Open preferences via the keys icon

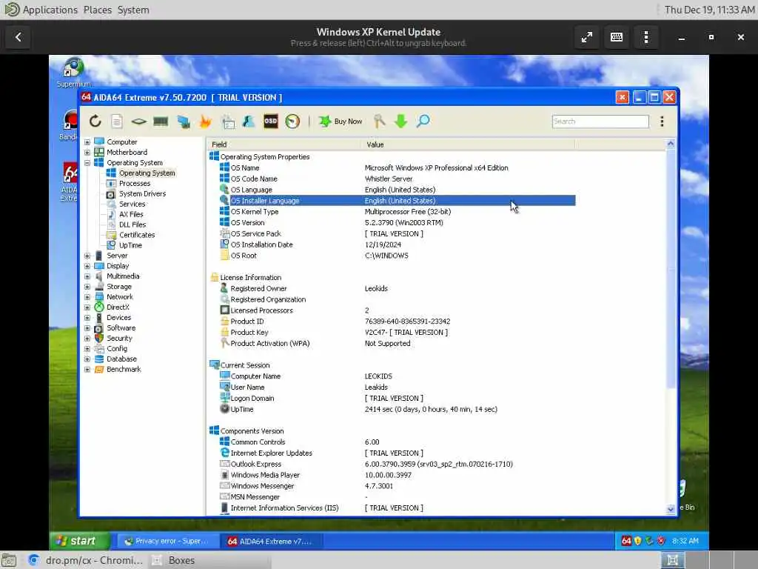tap(380, 121)
